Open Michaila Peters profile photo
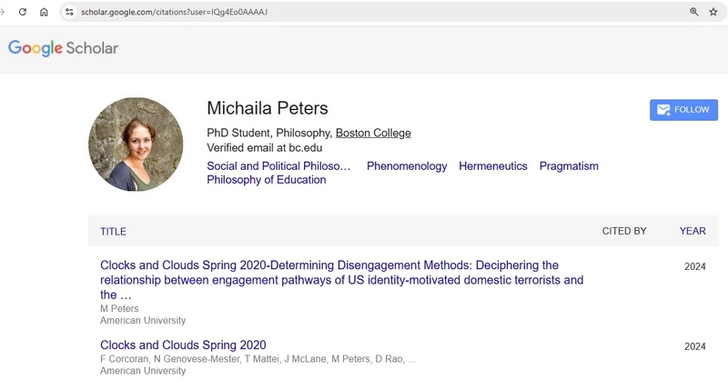728x390 pixels. [136, 145]
